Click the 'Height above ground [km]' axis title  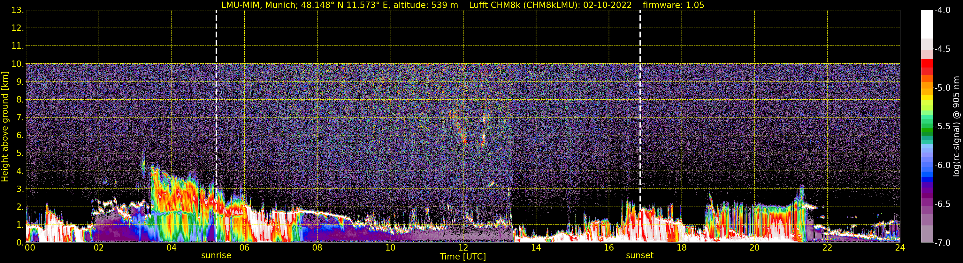(x=5, y=127)
